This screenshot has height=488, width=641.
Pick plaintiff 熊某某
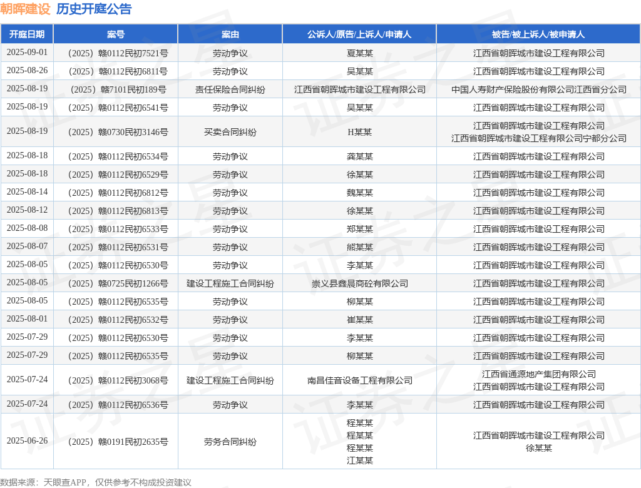pos(360,247)
